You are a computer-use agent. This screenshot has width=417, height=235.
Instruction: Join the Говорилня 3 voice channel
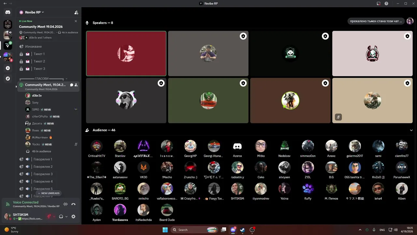pyautogui.click(x=48, y=174)
